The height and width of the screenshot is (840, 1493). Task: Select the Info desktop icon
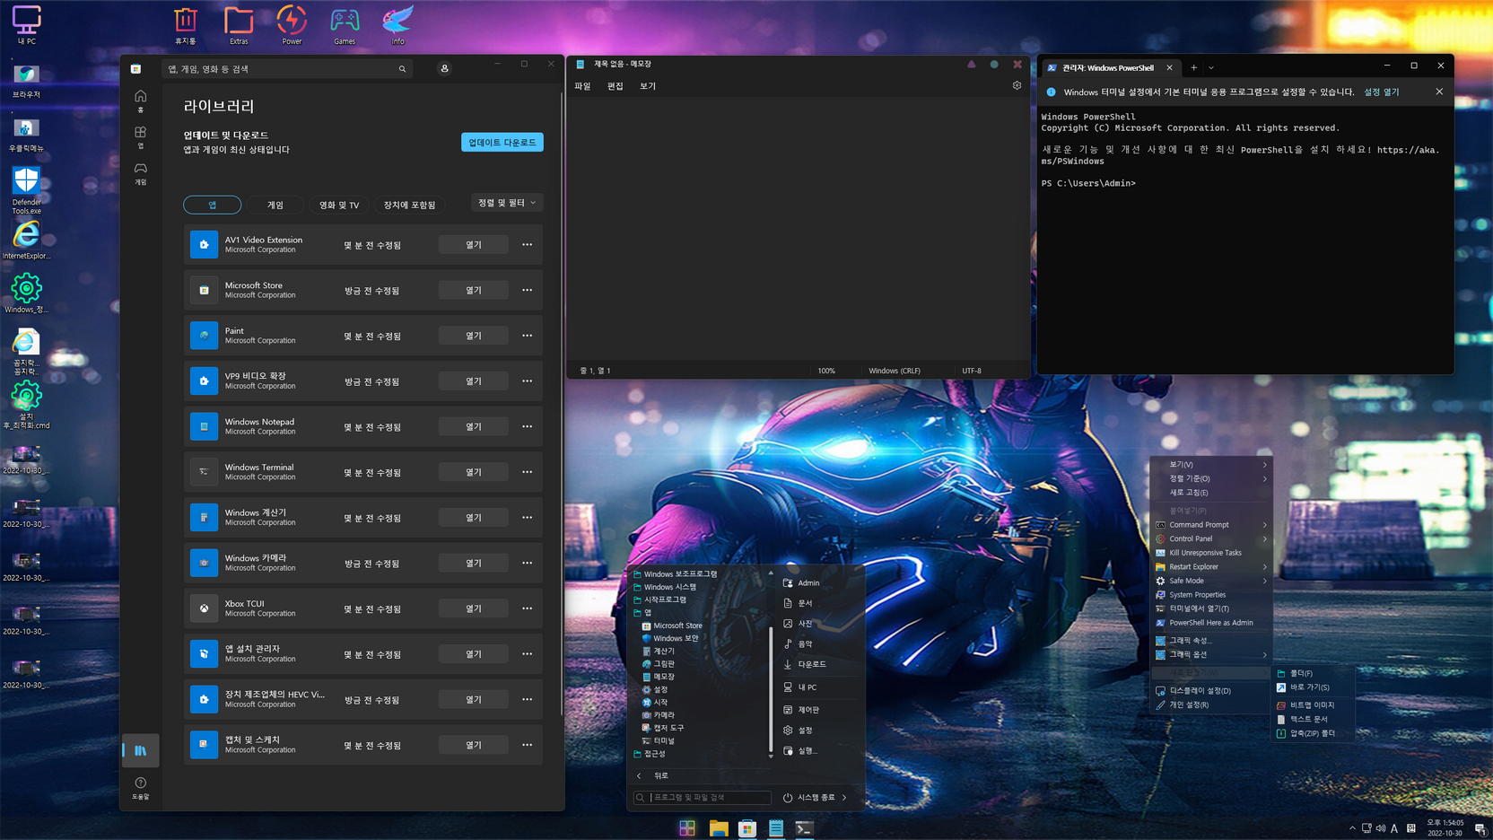pyautogui.click(x=397, y=24)
